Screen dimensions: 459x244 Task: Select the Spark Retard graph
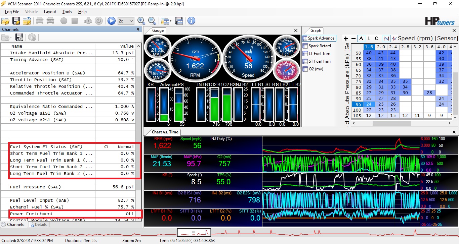319,46
